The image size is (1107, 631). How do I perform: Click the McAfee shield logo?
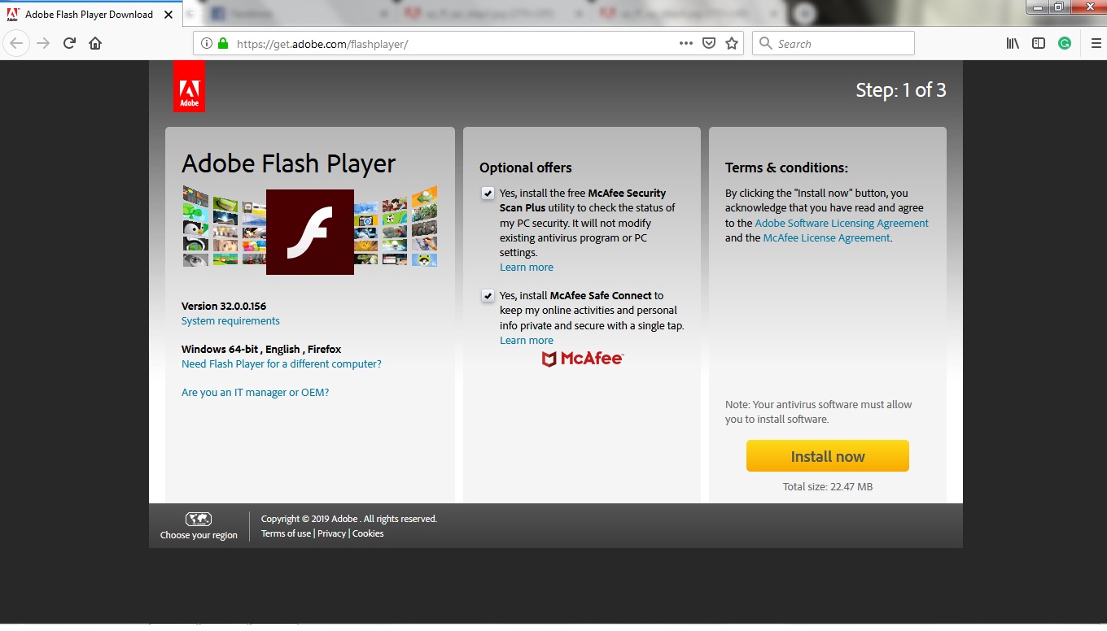click(582, 359)
